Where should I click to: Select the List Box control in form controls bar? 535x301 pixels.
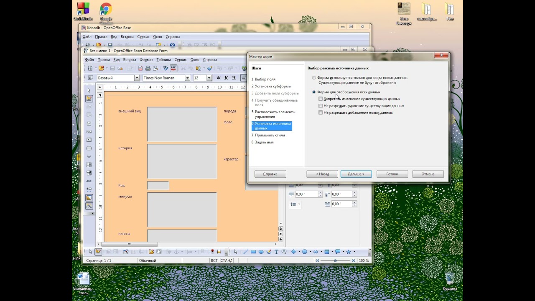[x=89, y=165]
